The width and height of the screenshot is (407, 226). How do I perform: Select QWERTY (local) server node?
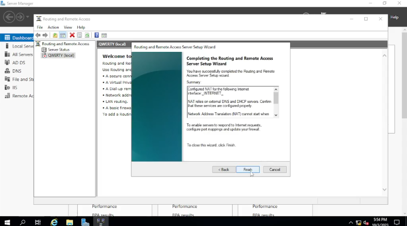click(x=61, y=55)
